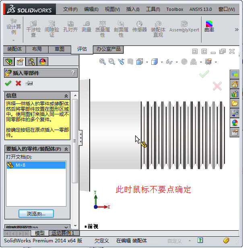Image resolution: width=243 pixels, height=248 pixels.
Task: Click the green checkmark OK in Insert Component panel
Action: (8, 83)
